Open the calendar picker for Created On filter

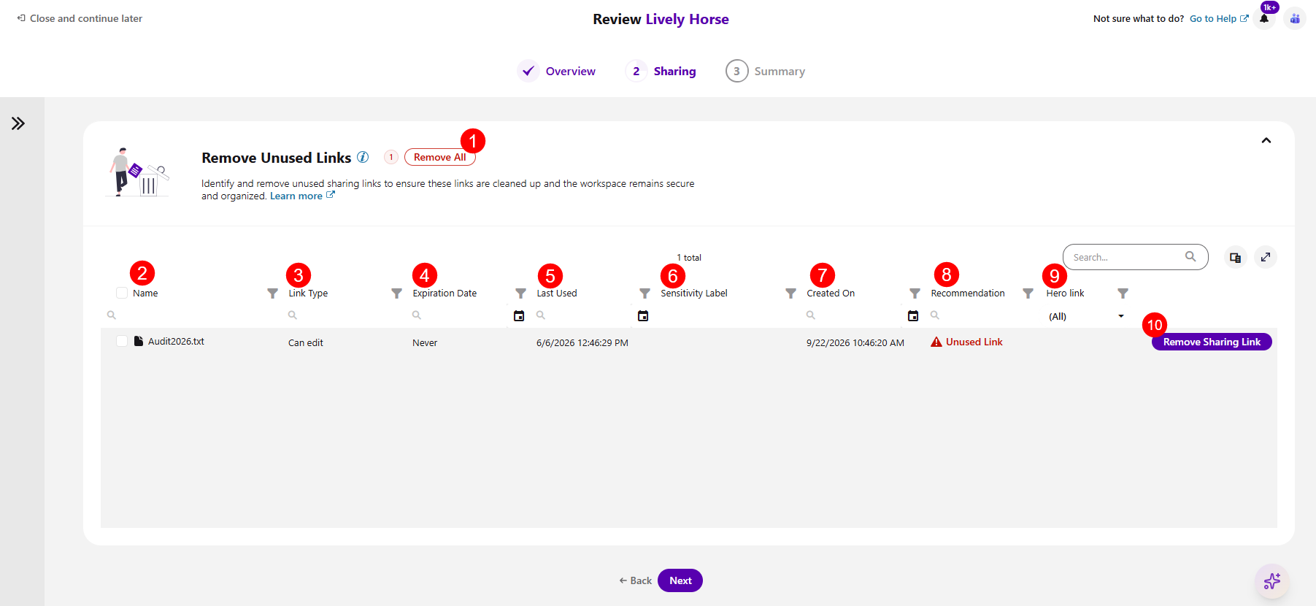pyautogui.click(x=913, y=315)
